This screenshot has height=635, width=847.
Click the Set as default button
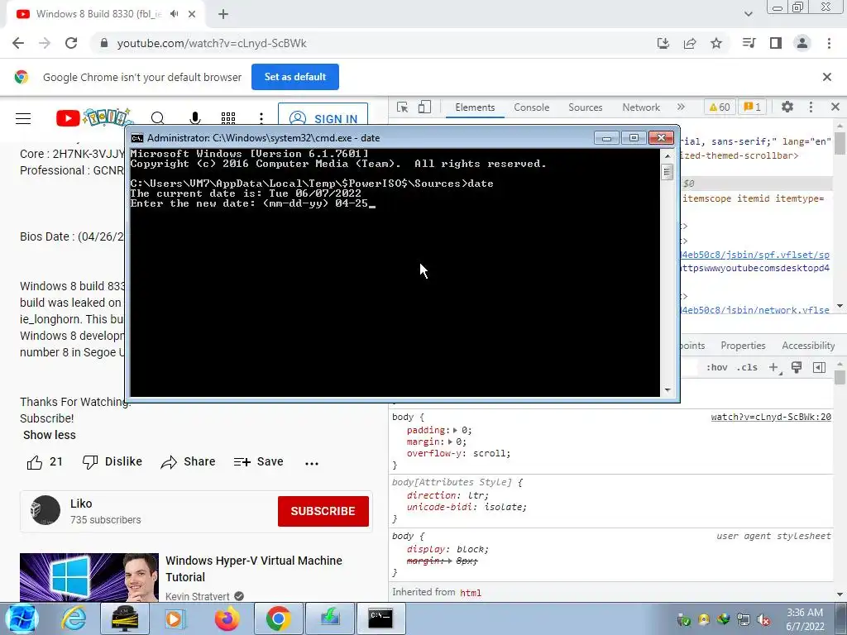coord(295,77)
